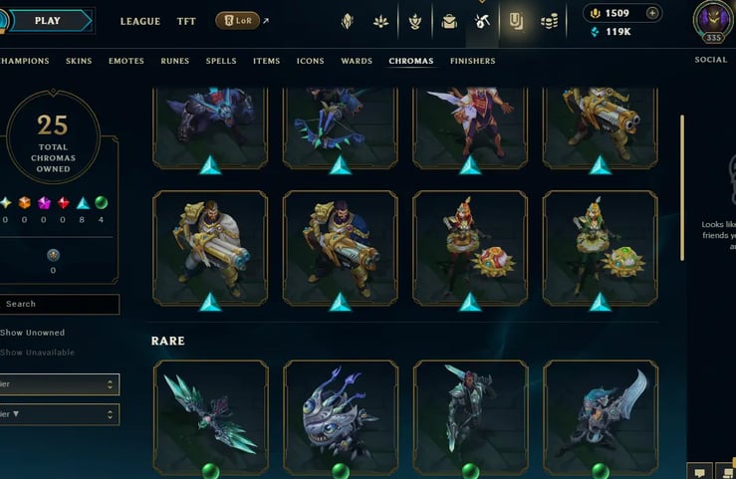Open the Loot hextech crafting icon
736x479 pixels.
(482, 21)
